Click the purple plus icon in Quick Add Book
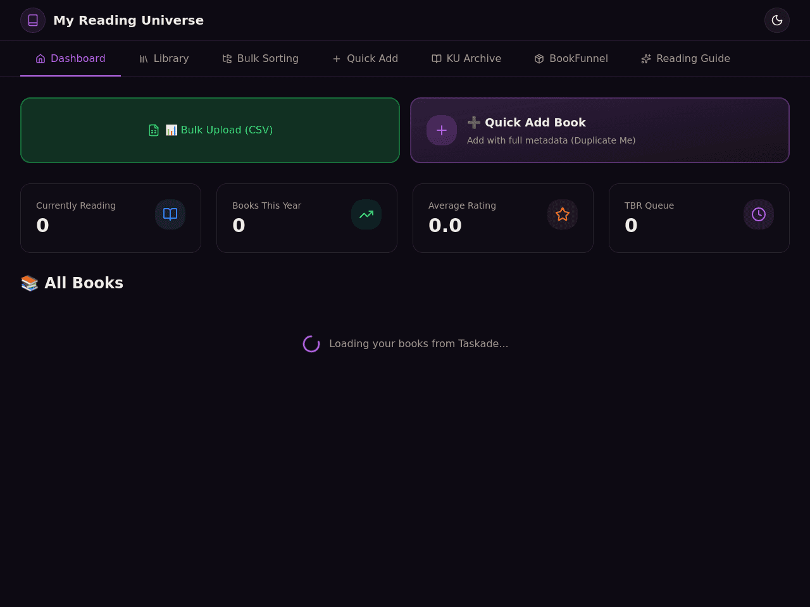The image size is (810, 607). click(442, 130)
